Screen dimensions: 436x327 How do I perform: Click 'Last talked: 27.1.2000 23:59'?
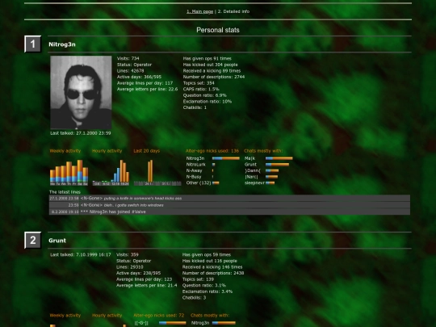click(x=81, y=133)
